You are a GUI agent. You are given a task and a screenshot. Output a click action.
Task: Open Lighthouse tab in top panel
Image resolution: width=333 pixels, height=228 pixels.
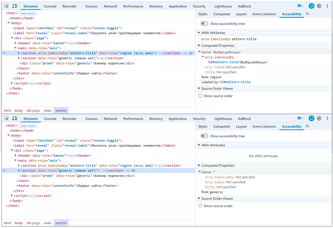[223, 6]
